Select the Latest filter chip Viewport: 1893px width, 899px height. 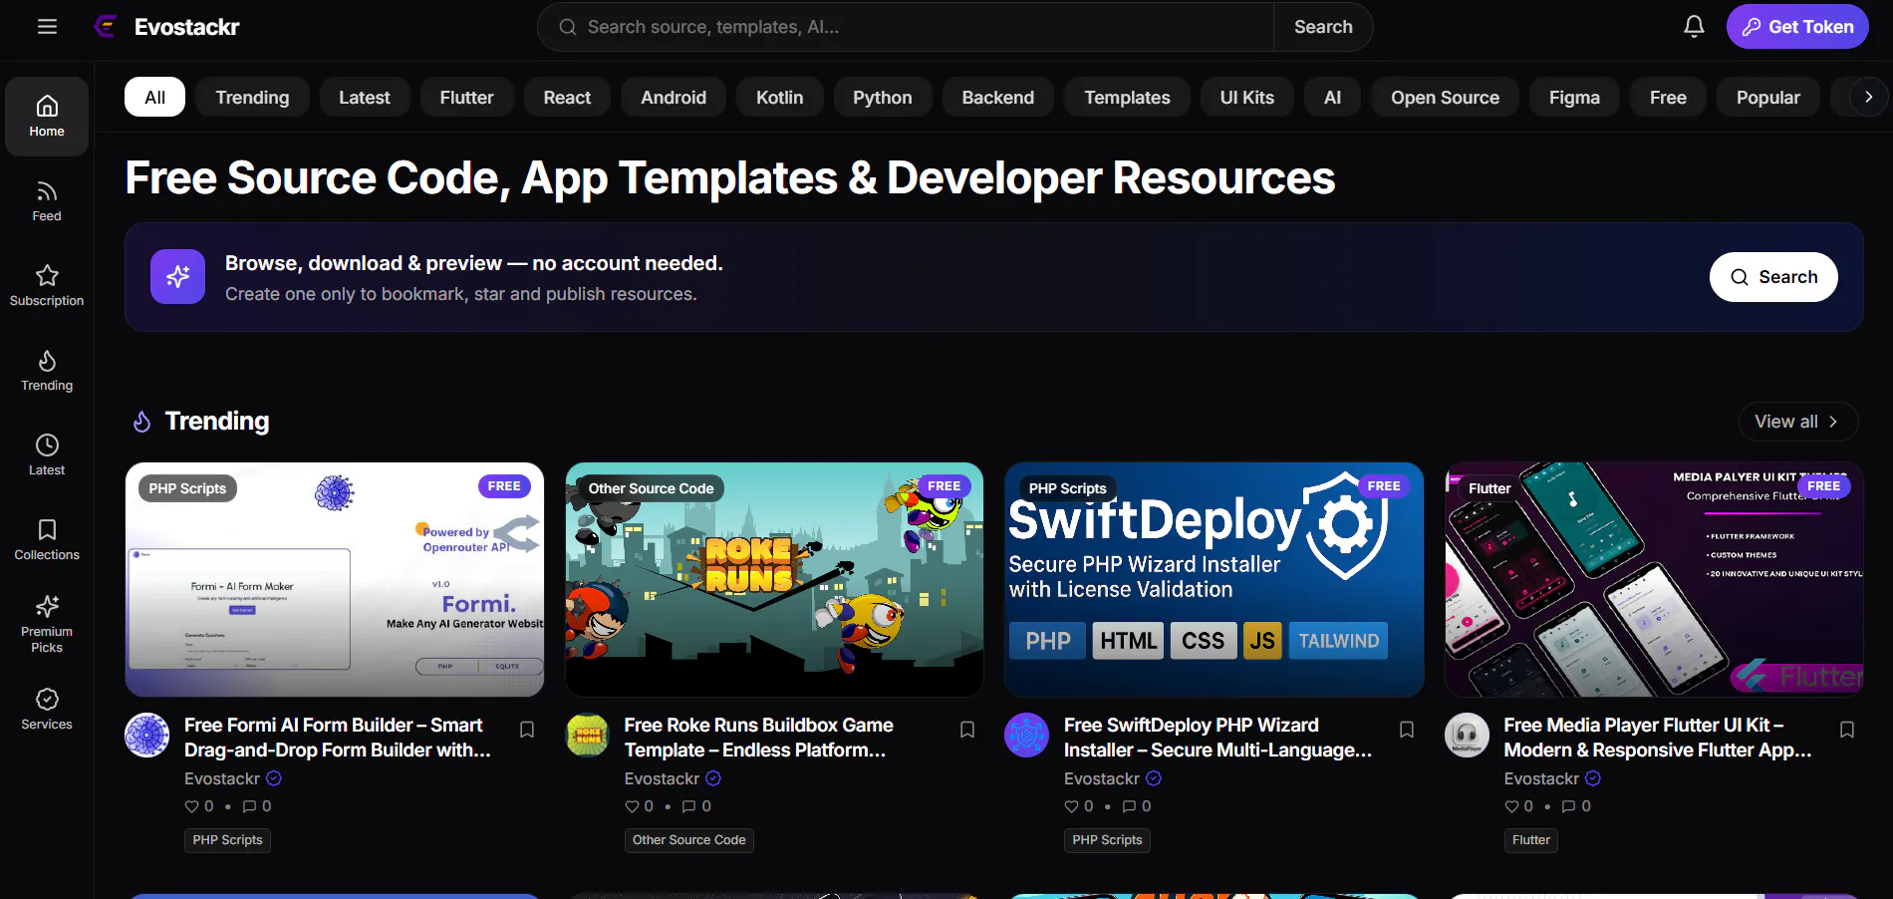364,97
